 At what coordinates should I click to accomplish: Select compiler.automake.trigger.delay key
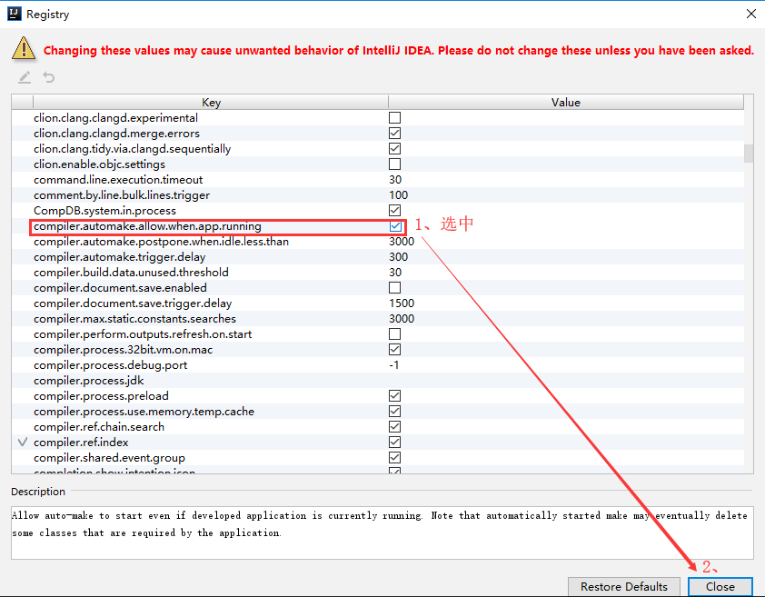point(120,257)
